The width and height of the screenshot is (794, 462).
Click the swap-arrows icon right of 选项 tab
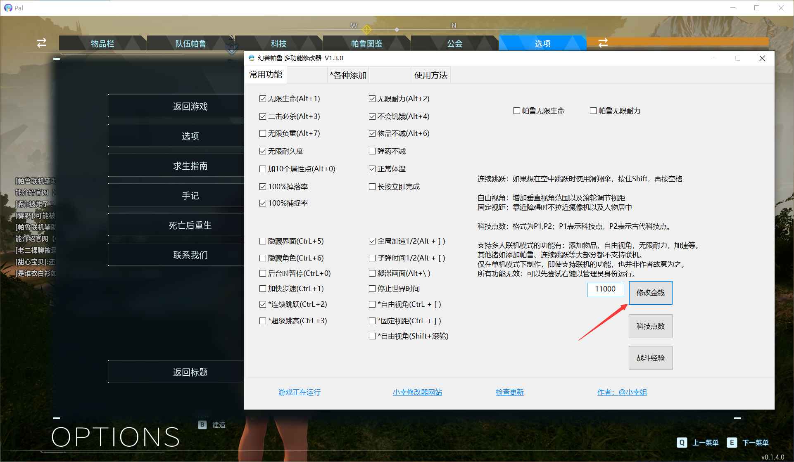[x=604, y=43]
